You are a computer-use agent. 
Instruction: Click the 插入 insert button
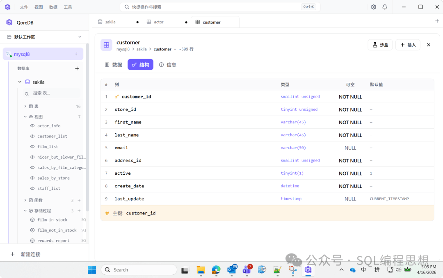point(408,45)
